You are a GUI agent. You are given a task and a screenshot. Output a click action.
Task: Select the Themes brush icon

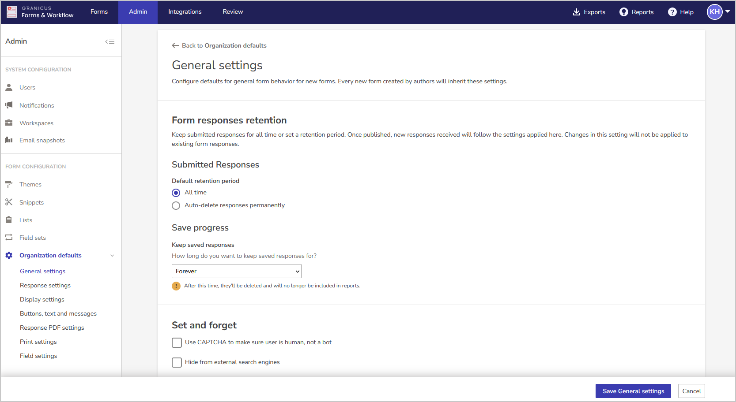click(x=9, y=184)
